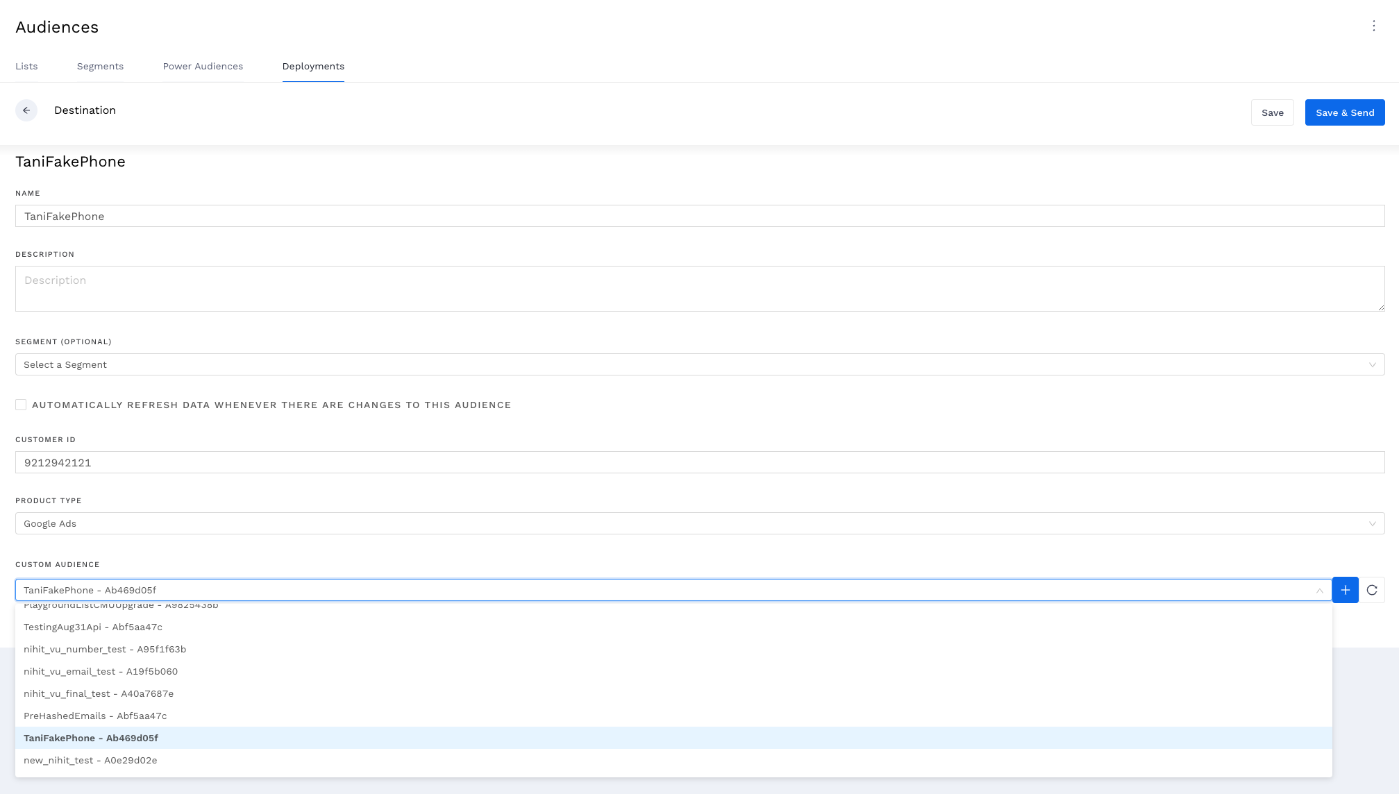Refresh the custom audience list
This screenshot has width=1399, height=794.
[1373, 589]
